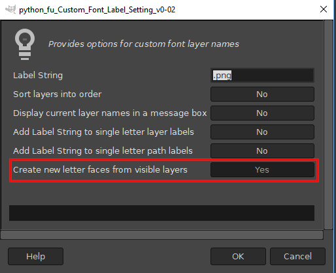Click the dialog description italic text

(144, 44)
